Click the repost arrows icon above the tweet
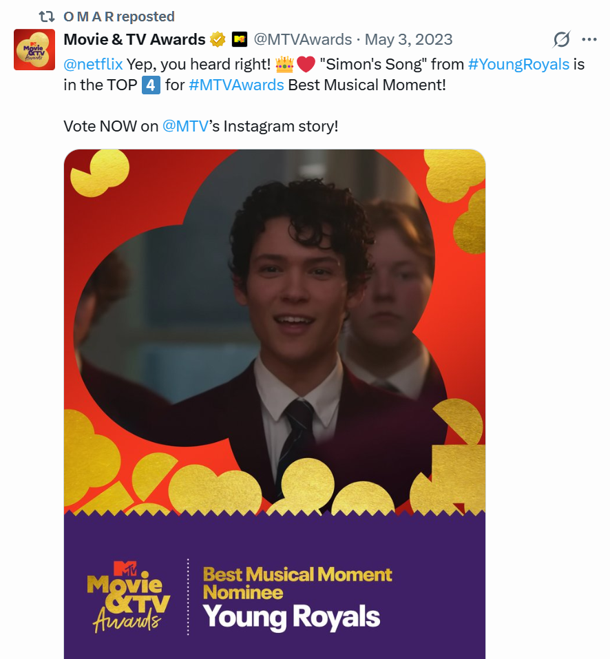610x659 pixels. click(x=46, y=17)
